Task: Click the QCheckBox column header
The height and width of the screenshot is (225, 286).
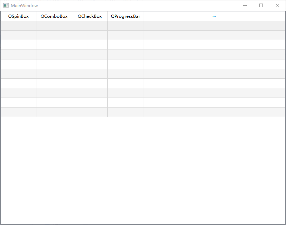Action: click(x=90, y=16)
